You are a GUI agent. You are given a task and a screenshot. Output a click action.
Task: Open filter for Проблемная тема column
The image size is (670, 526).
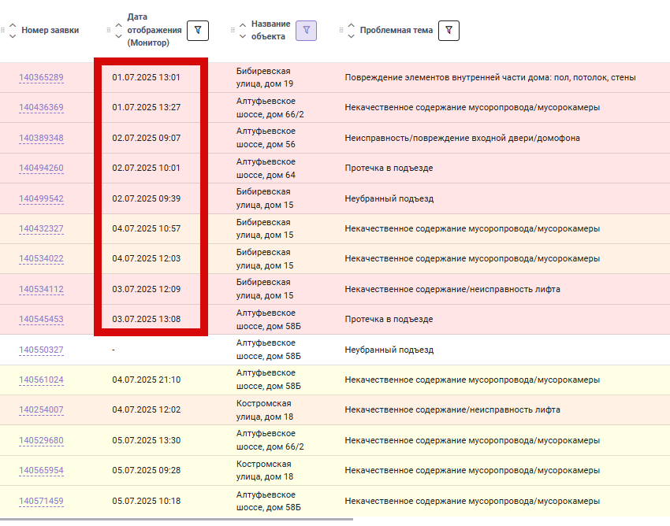[449, 31]
